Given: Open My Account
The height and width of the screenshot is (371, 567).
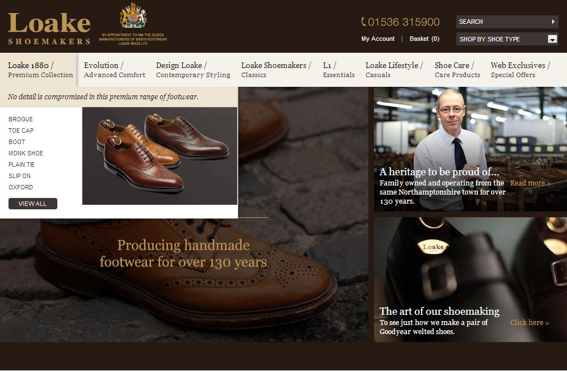Looking at the screenshot, I should (378, 39).
